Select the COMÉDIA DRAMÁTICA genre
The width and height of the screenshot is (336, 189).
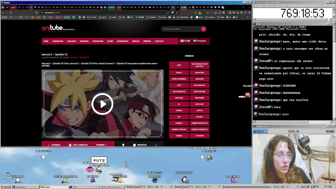point(199,123)
